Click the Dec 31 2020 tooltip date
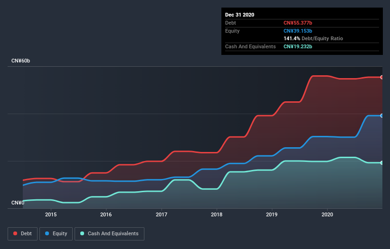The image size is (390, 249). 239,15
